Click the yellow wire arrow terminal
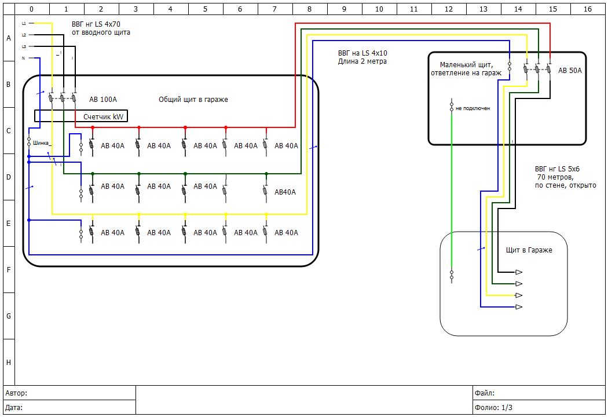 (x=519, y=295)
